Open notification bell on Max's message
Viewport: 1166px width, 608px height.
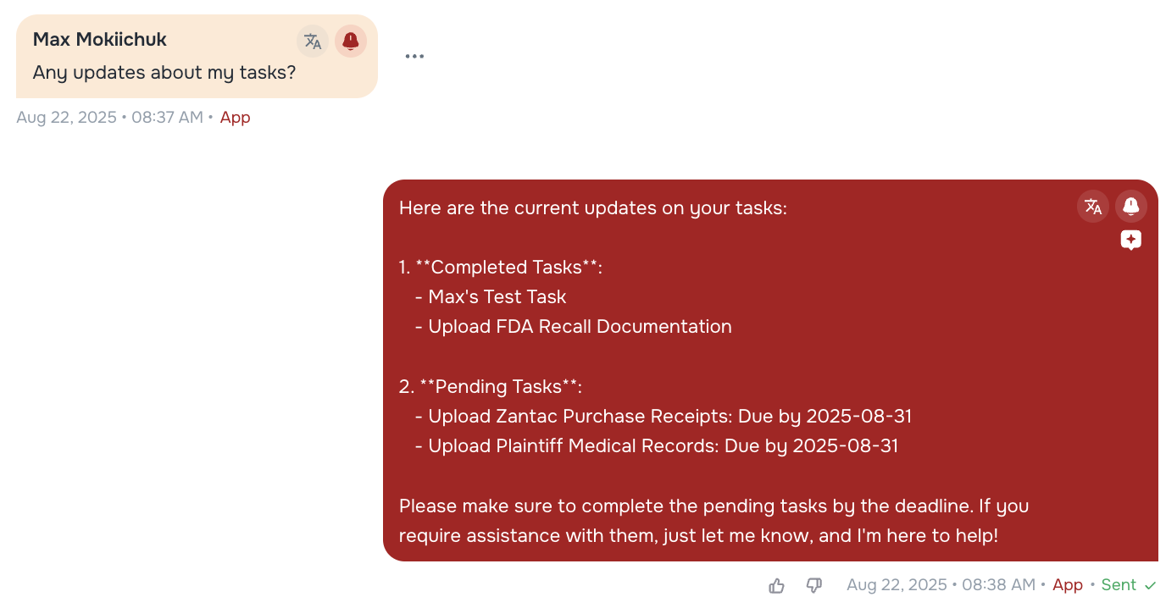click(350, 41)
